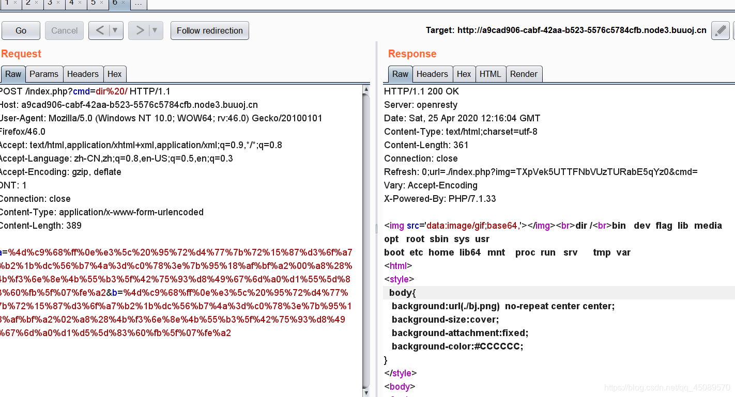
Task: Select the Request Raw tab
Action: click(13, 74)
